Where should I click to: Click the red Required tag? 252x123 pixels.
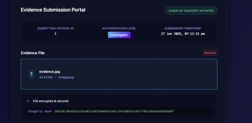210,53
